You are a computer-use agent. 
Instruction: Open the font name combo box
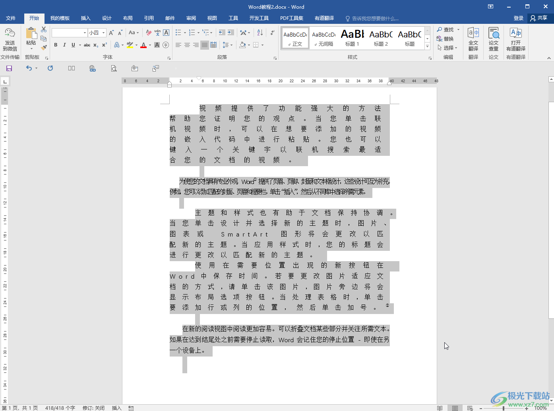coord(70,33)
